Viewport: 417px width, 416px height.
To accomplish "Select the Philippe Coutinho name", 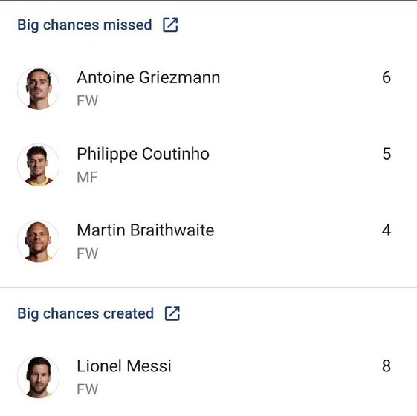I will [x=143, y=155].
